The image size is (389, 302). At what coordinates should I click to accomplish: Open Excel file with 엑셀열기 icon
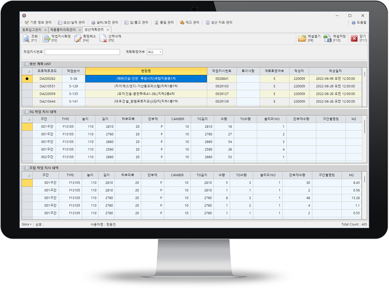[x=302, y=39]
